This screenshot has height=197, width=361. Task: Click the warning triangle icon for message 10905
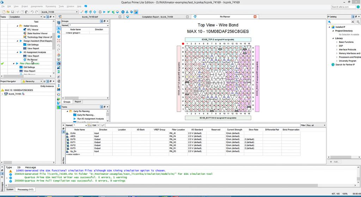click(x=10, y=171)
